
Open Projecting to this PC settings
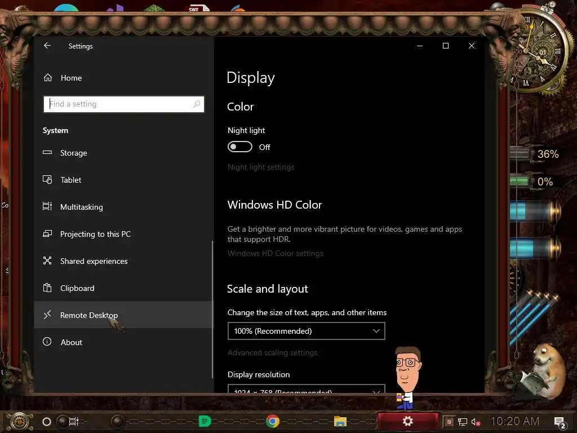pos(123,234)
